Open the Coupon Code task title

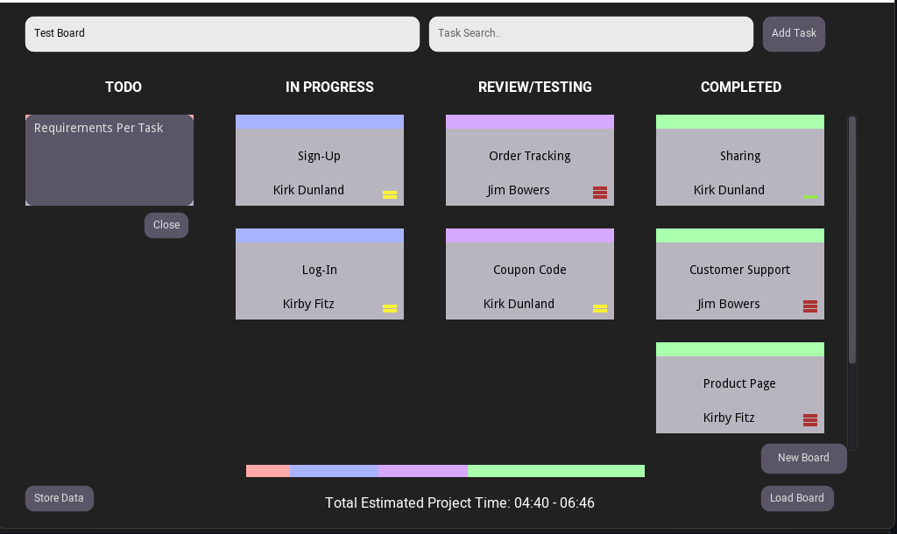[530, 270]
